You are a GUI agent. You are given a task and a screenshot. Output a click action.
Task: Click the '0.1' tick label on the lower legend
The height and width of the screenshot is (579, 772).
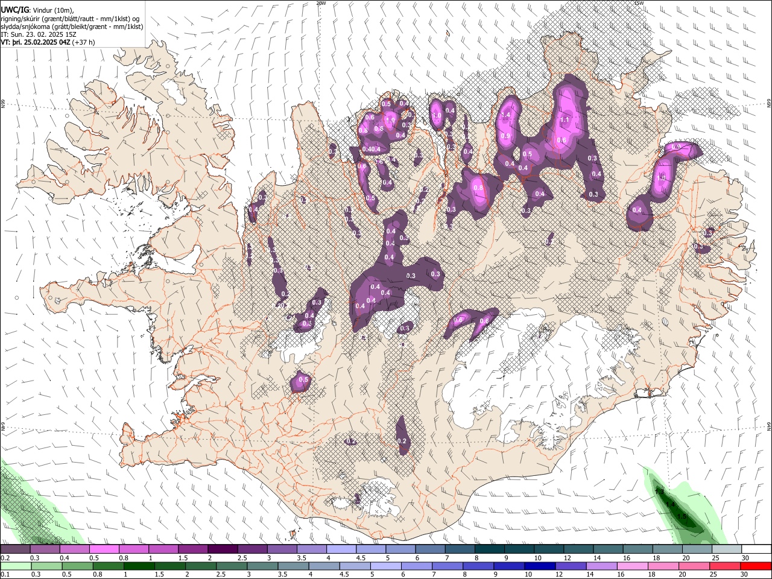coord(5,575)
